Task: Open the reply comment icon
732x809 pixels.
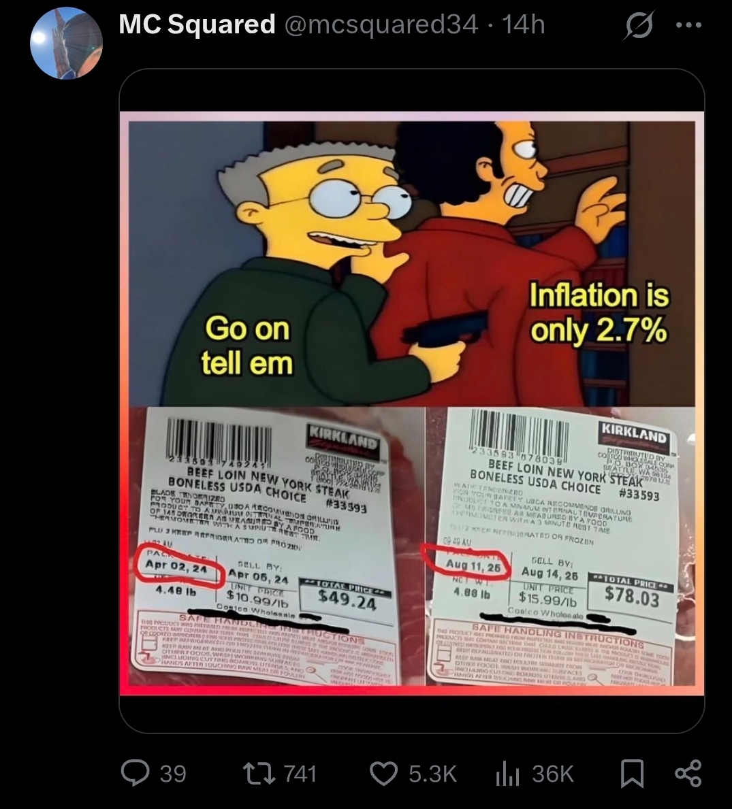Action: pos(135,774)
